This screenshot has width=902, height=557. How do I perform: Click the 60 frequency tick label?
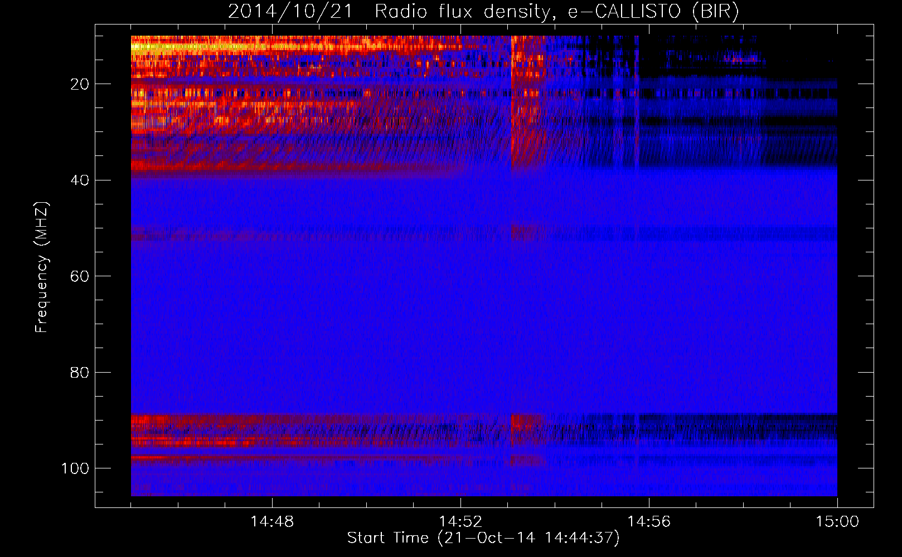point(80,276)
